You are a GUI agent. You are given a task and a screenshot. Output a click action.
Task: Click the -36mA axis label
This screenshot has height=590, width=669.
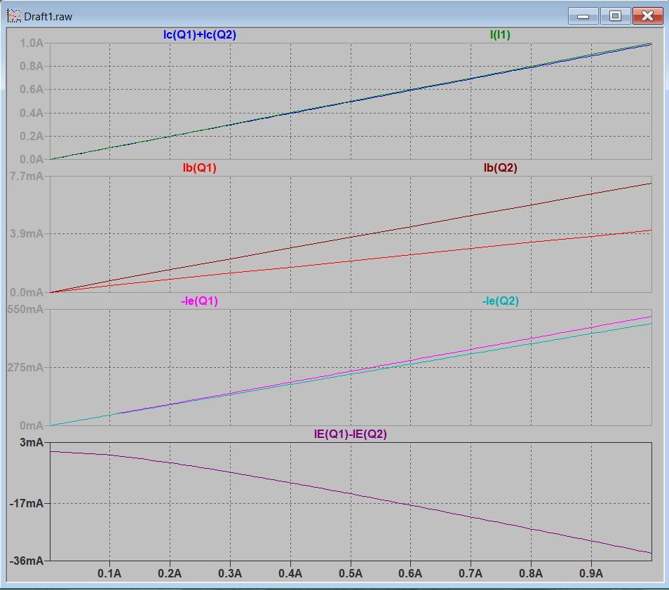[27, 561]
